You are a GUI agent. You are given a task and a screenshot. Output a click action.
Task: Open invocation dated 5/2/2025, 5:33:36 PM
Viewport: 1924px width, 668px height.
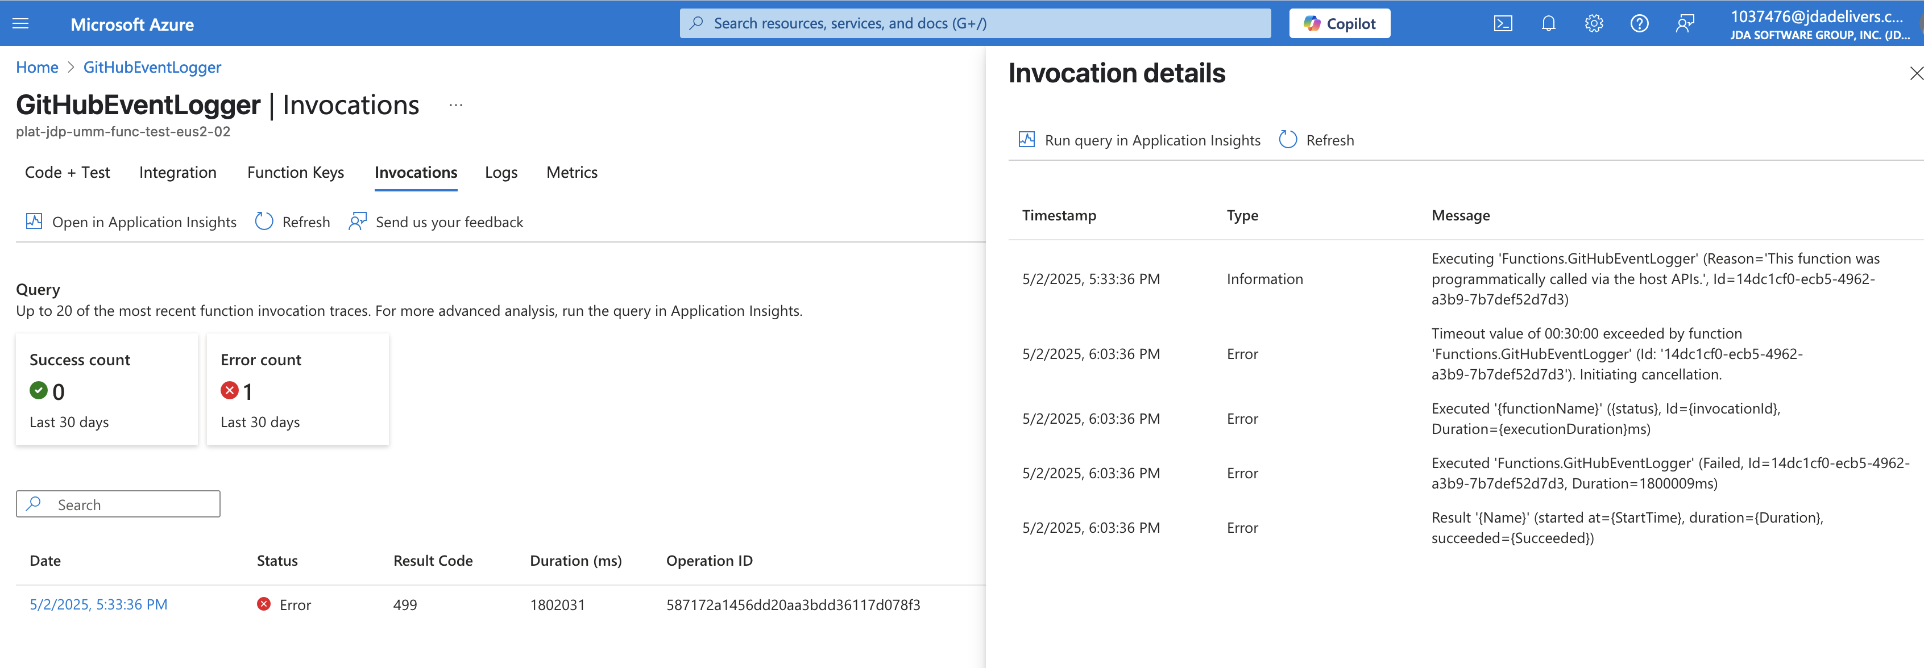pos(98,604)
